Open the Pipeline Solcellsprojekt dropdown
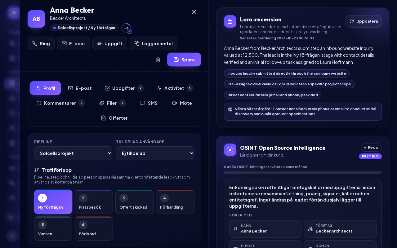Screen dimensions: 397x248 pyautogui.click(x=73, y=153)
